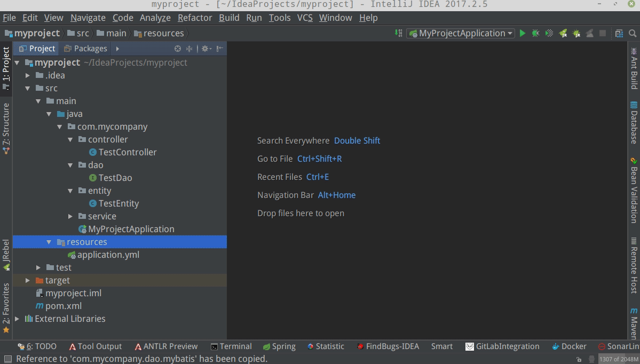640x364 pixels.
Task: Select myproject.iml module file
Action: (68, 294)
